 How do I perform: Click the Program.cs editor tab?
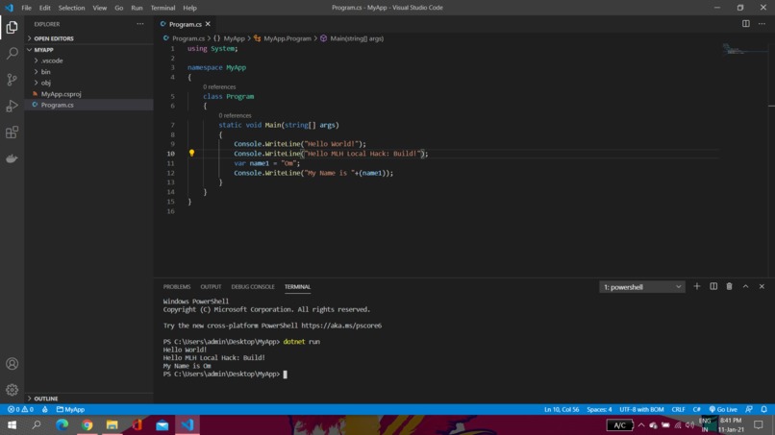pyautogui.click(x=186, y=24)
